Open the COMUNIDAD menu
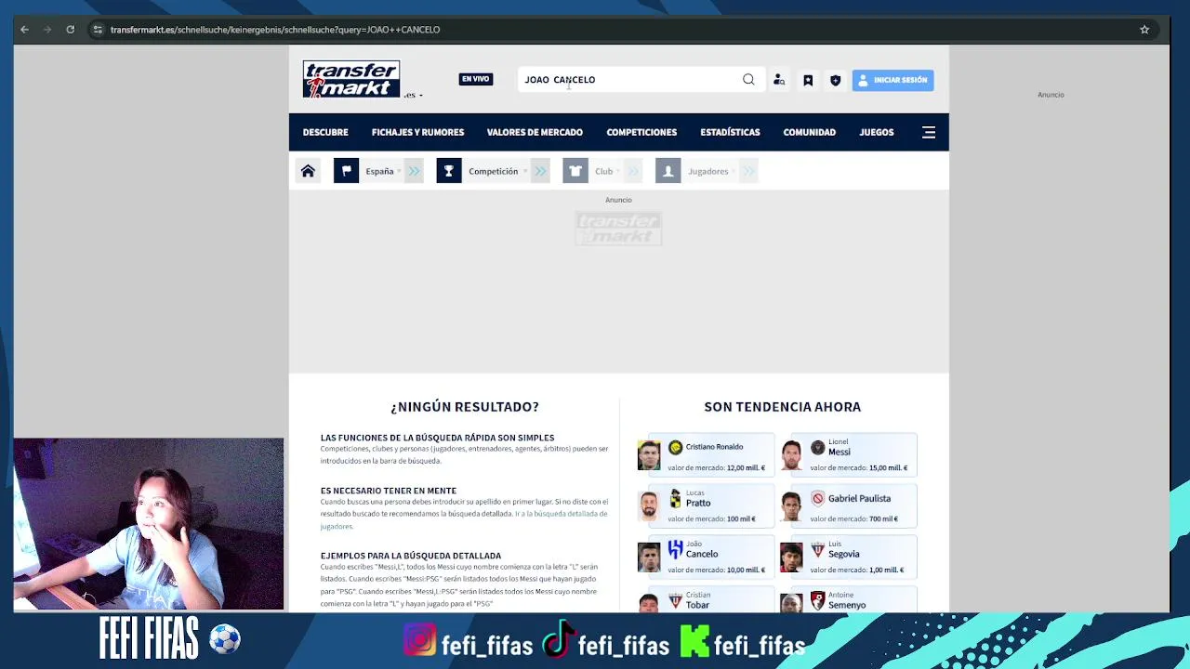The image size is (1190, 669). tap(809, 132)
